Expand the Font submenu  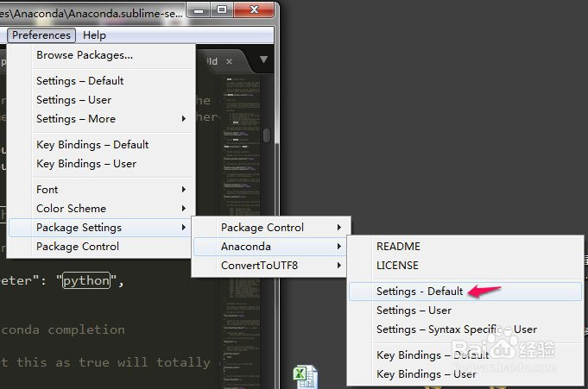tap(101, 190)
